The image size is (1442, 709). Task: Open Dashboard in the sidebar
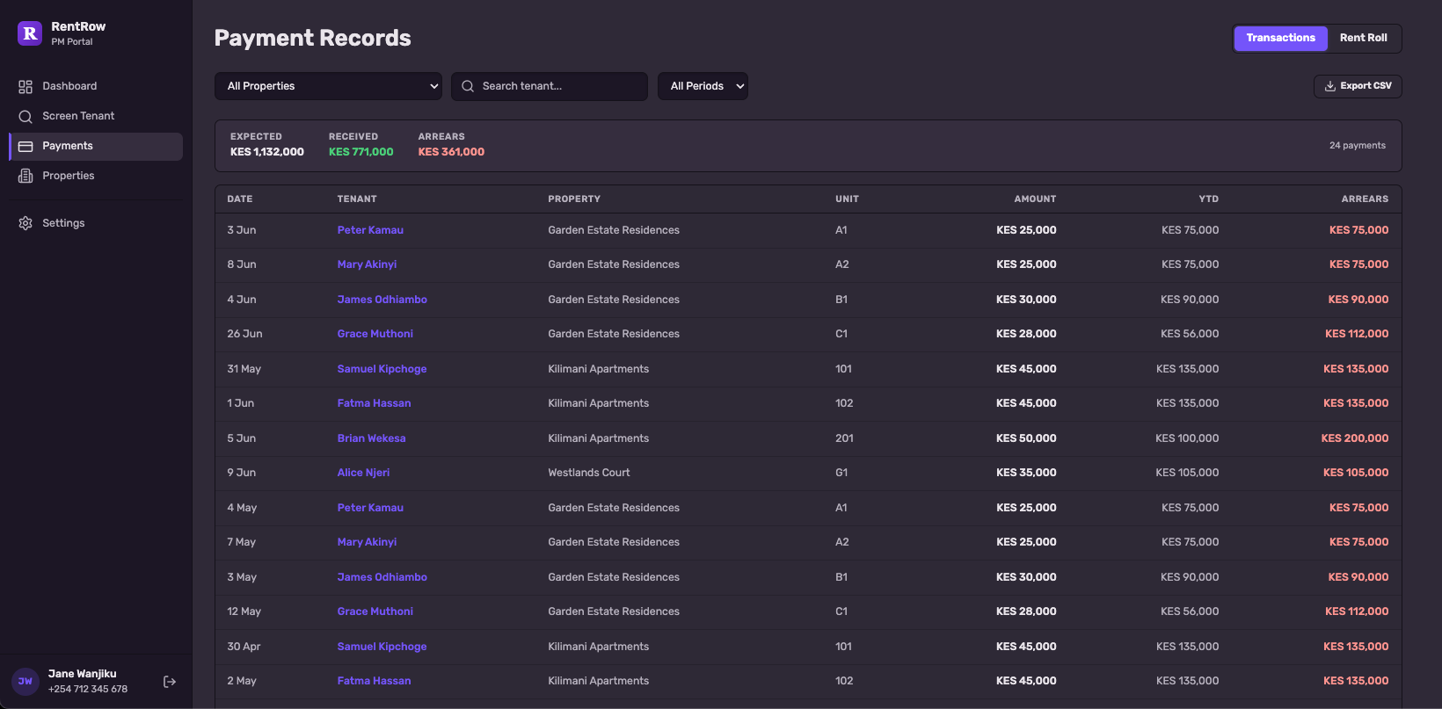pyautogui.click(x=96, y=86)
